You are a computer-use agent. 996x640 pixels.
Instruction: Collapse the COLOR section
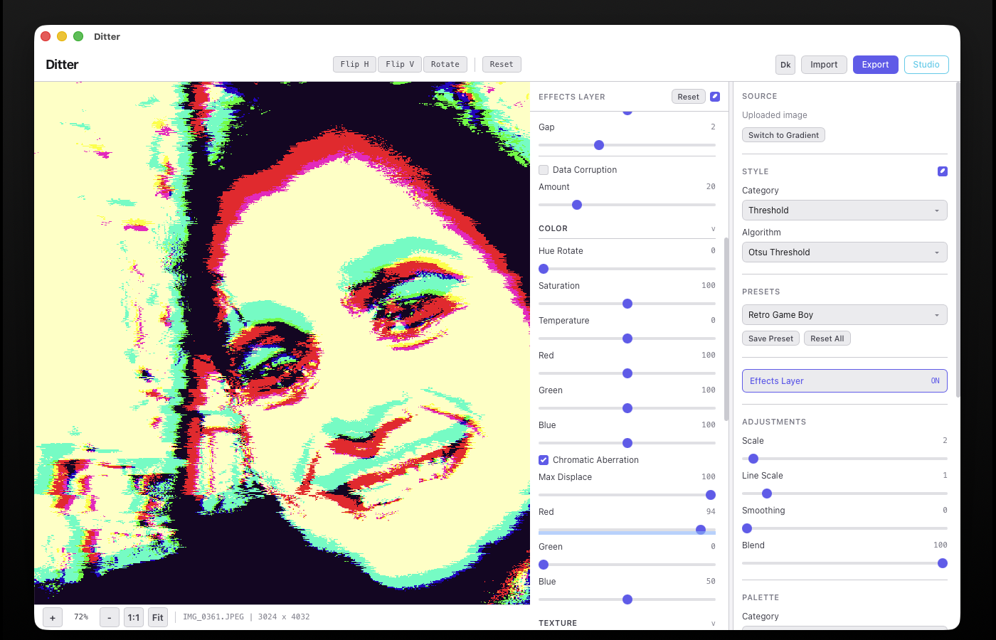(713, 229)
